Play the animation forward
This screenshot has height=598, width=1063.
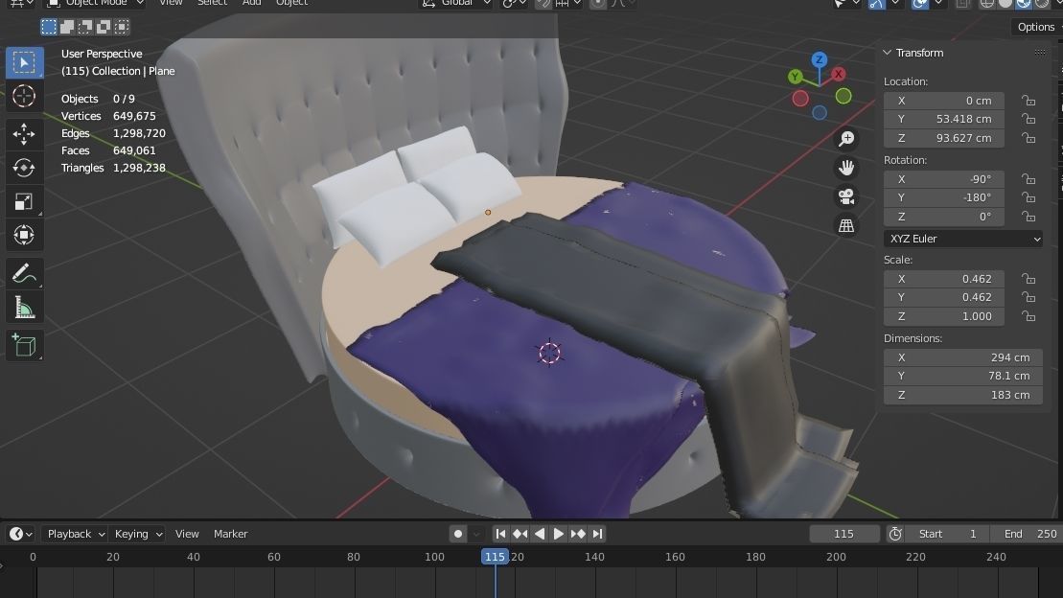coord(559,534)
